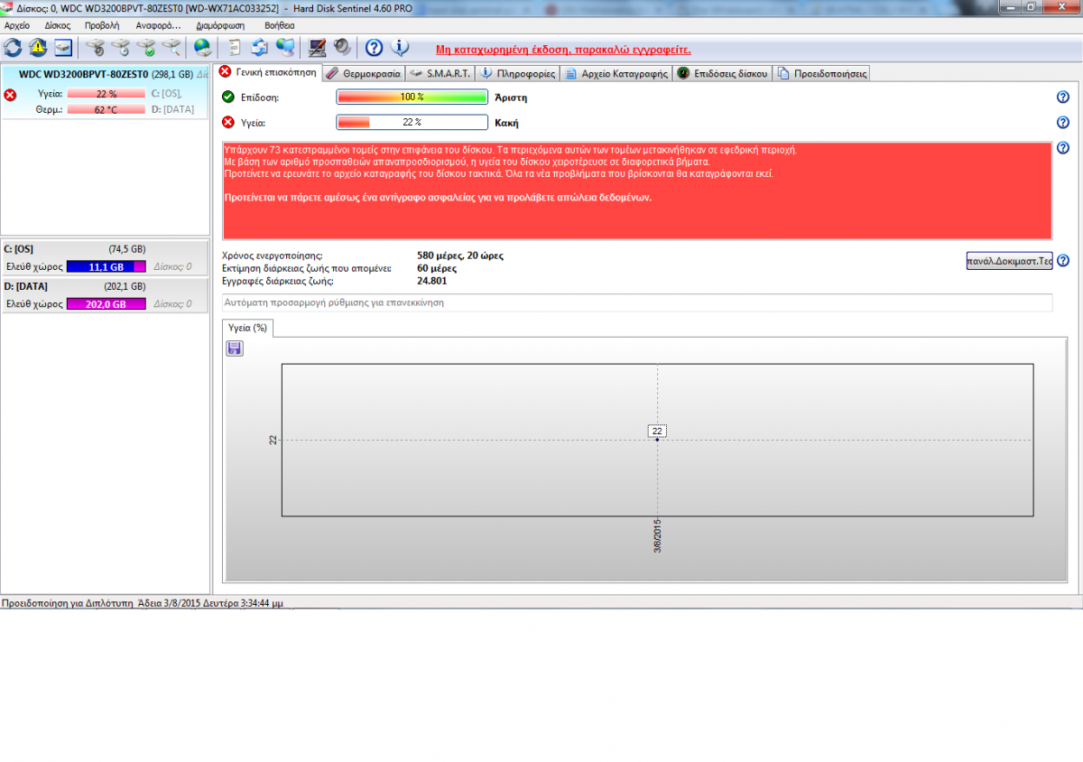Image resolution: width=1083 pixels, height=762 pixels.
Task: Click the disk with clock toolbar icon
Action: [x=120, y=47]
